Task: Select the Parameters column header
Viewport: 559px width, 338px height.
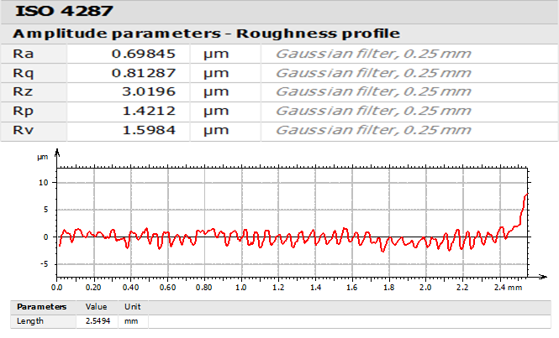Action: tap(42, 307)
